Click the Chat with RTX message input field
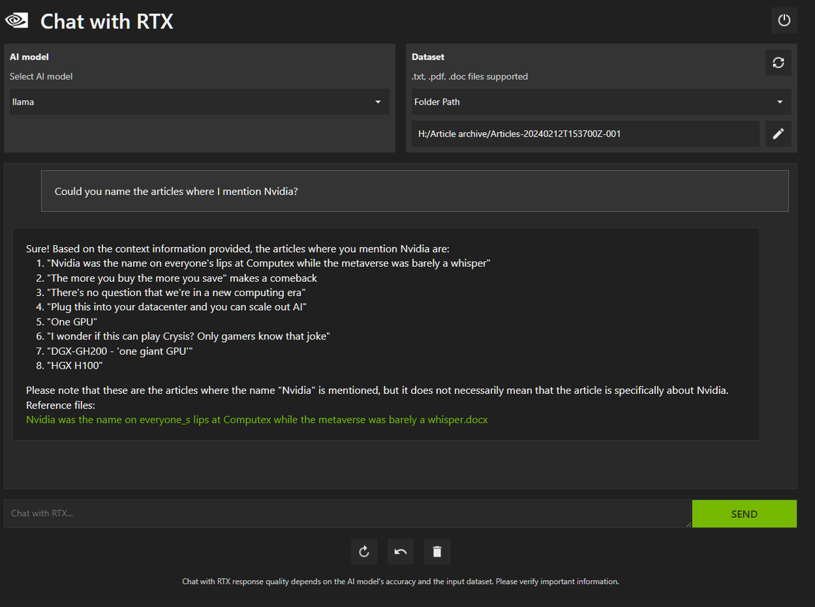815x607 pixels. click(x=340, y=514)
